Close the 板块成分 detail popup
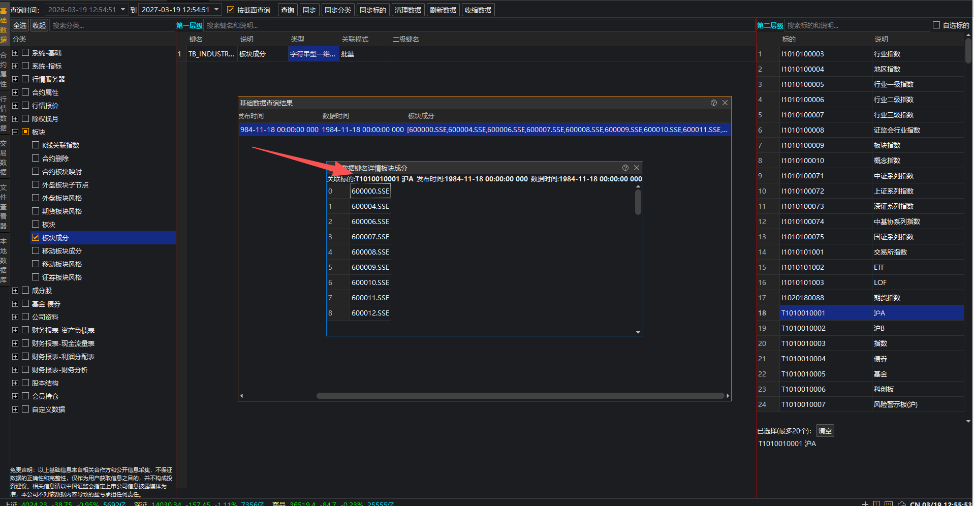 point(637,168)
